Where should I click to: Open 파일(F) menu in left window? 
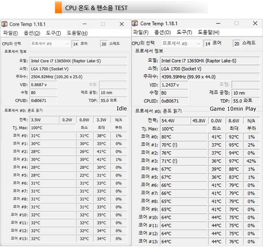point(10,33)
